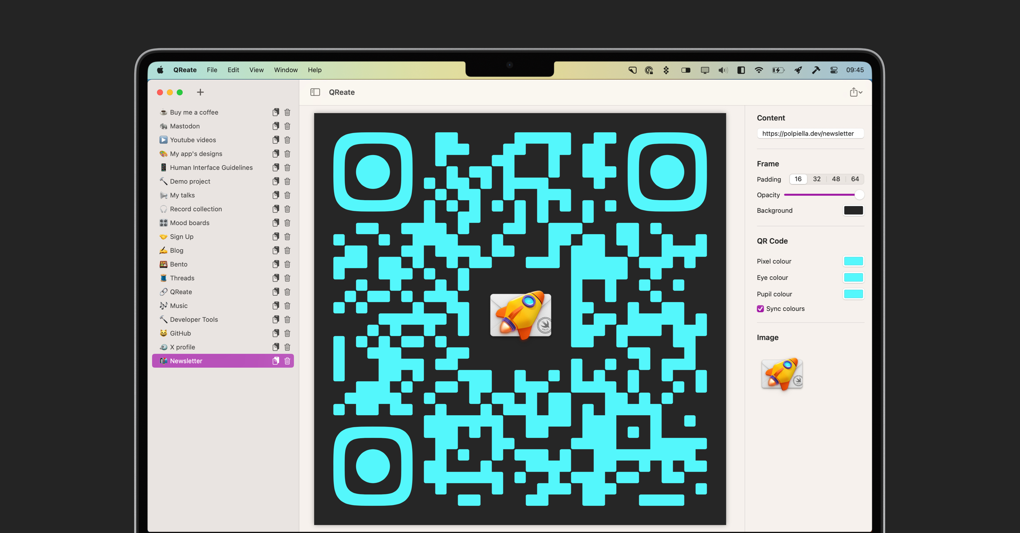Delete the selected Newsletter entry
Screen dimensions: 1020x533
tap(287, 361)
